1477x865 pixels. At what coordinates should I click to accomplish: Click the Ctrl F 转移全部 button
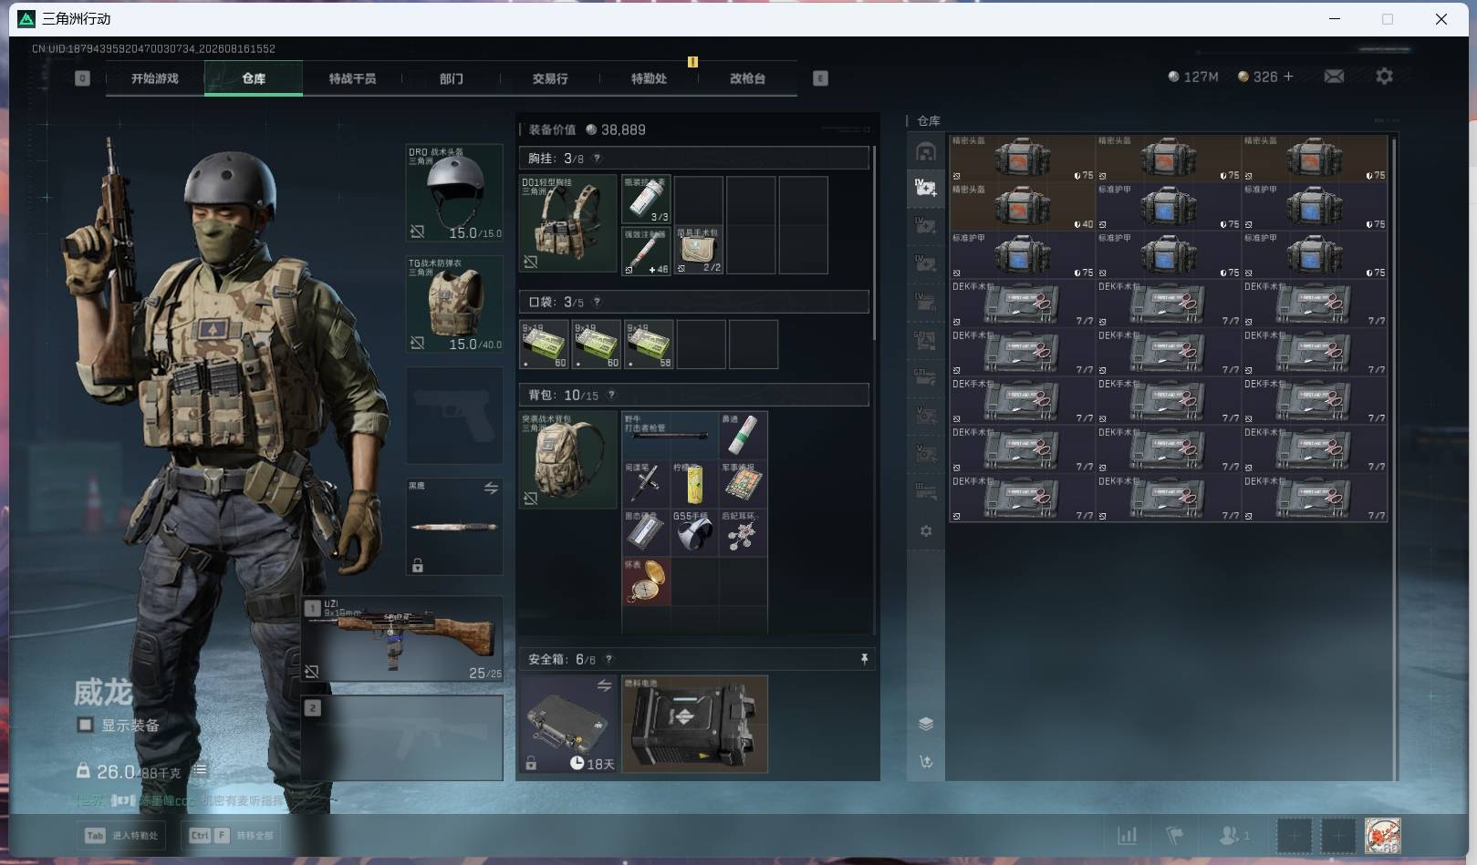tap(230, 835)
